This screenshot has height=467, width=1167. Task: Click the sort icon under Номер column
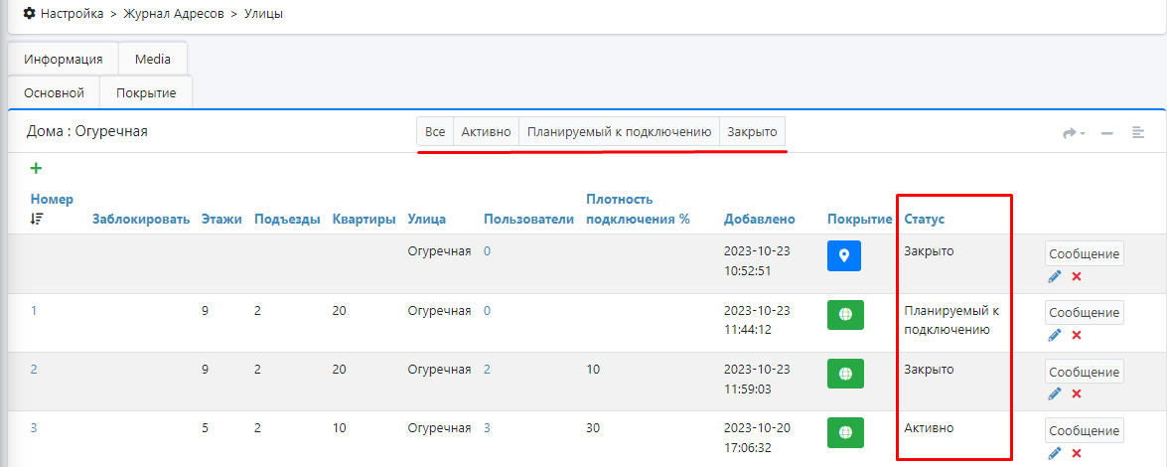tap(37, 219)
